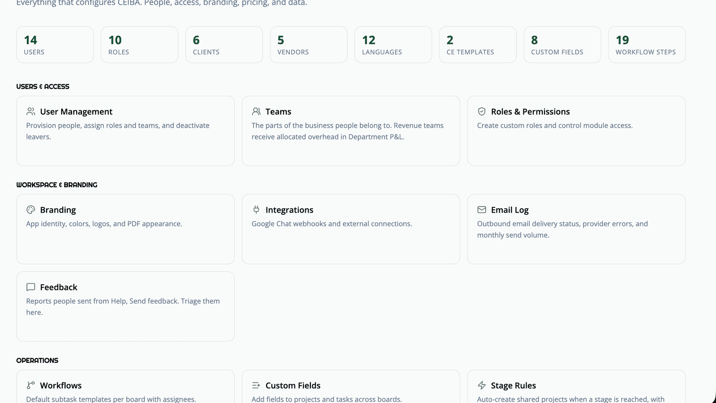Open the Workflows title link
The height and width of the screenshot is (403, 716).
[61, 385]
